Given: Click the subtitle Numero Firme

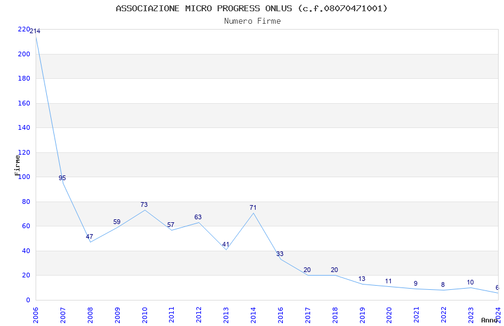Looking at the screenshot, I should 253,21.
